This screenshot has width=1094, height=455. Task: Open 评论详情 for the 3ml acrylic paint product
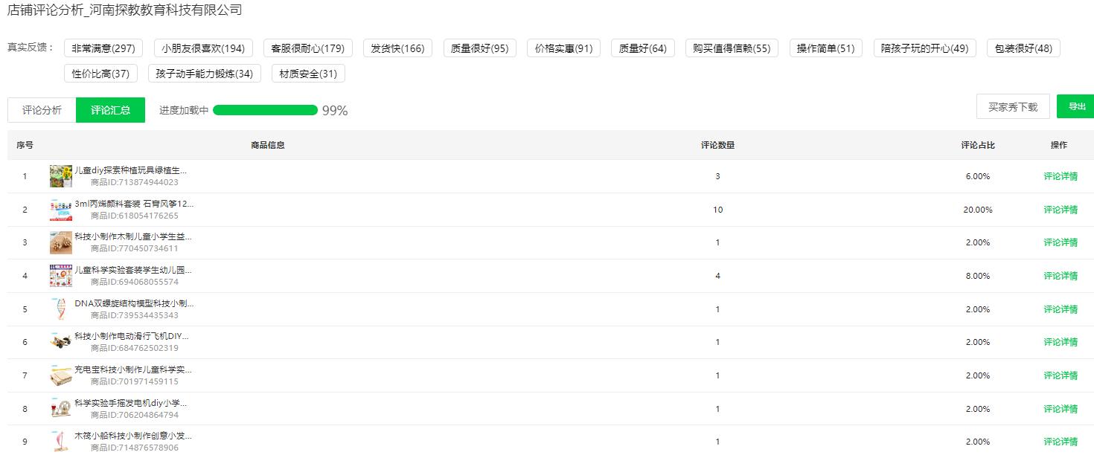1060,210
